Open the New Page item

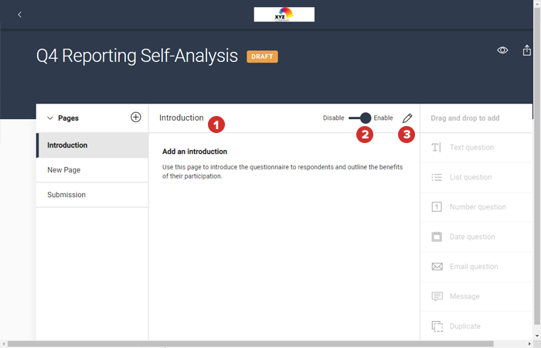[x=91, y=170]
